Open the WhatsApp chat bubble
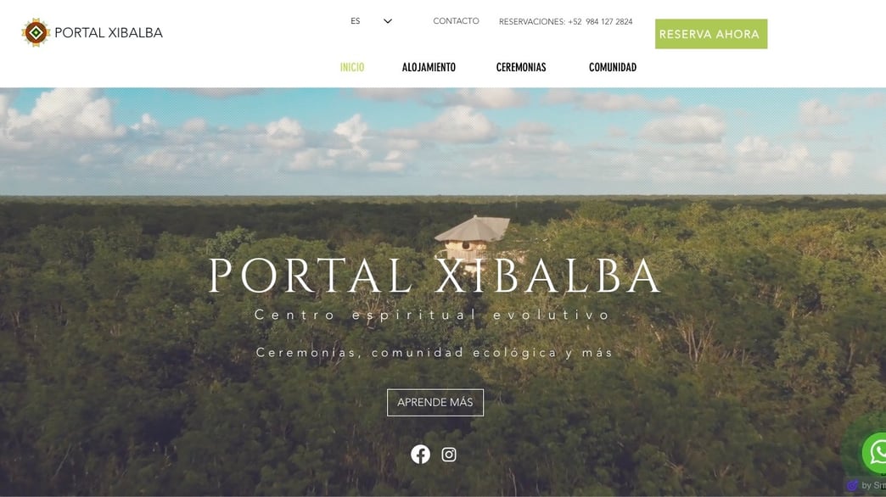Image resolution: width=886 pixels, height=497 pixels. click(x=876, y=452)
